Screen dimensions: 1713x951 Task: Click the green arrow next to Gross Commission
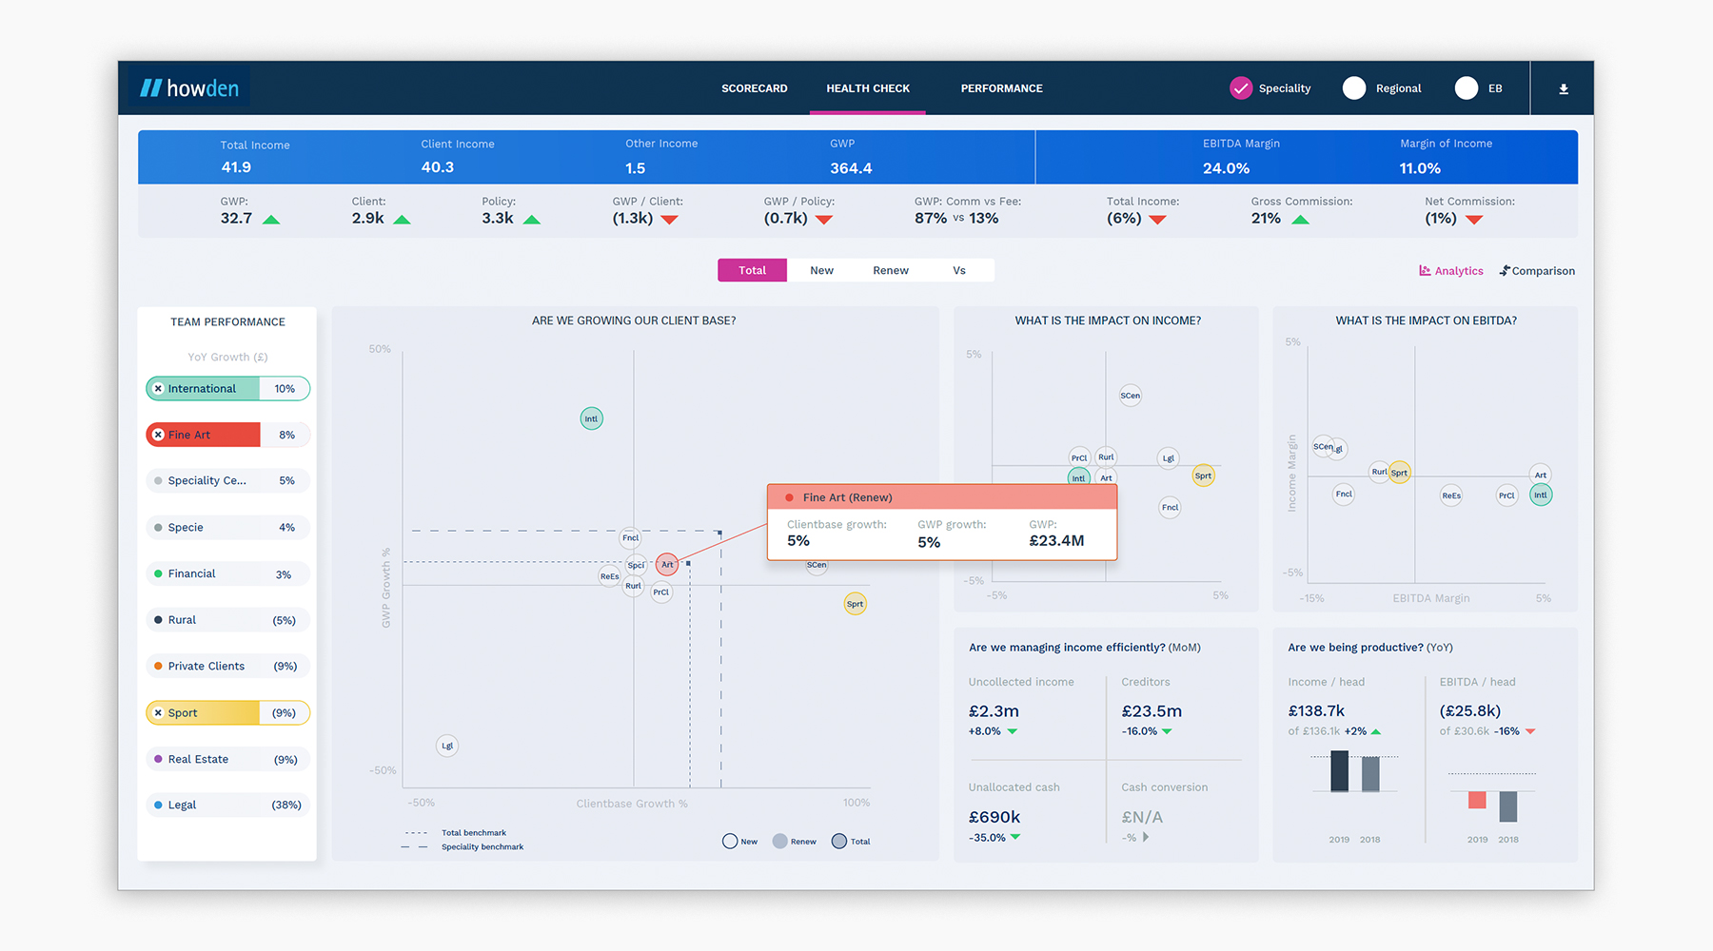(x=1301, y=220)
